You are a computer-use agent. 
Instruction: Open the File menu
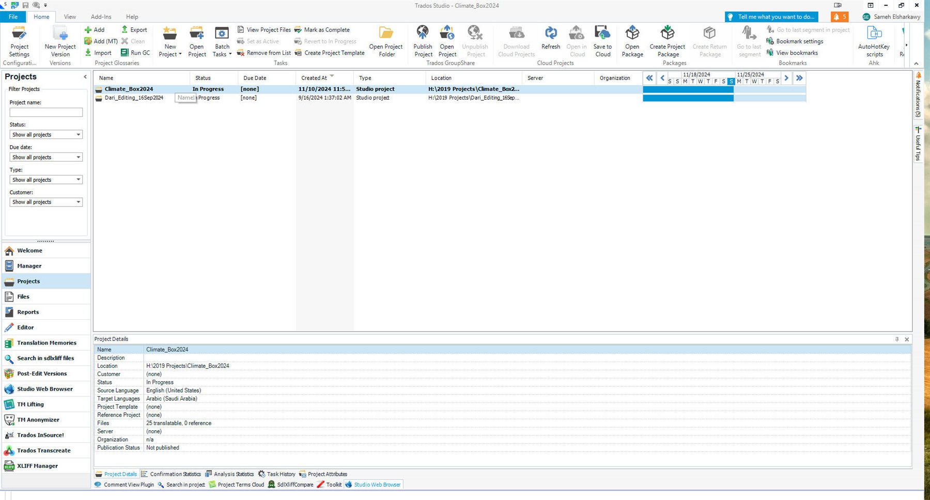(13, 17)
